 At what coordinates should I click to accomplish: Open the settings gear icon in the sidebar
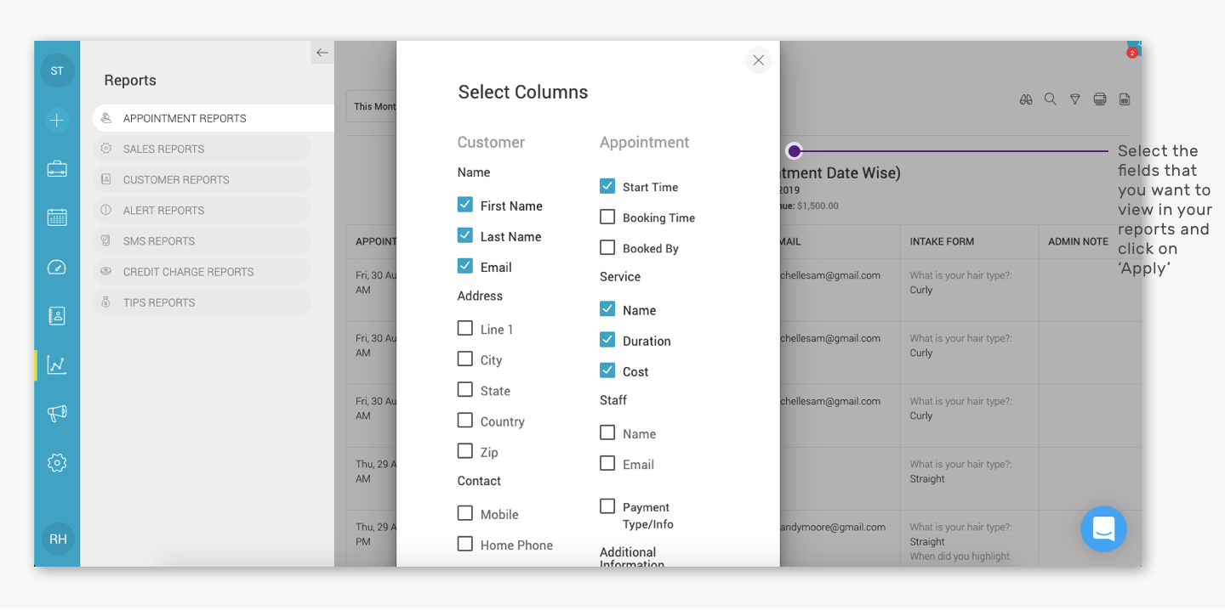(57, 463)
